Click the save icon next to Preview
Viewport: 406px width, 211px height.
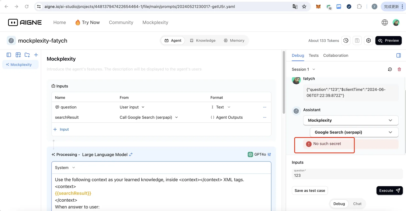point(357,41)
